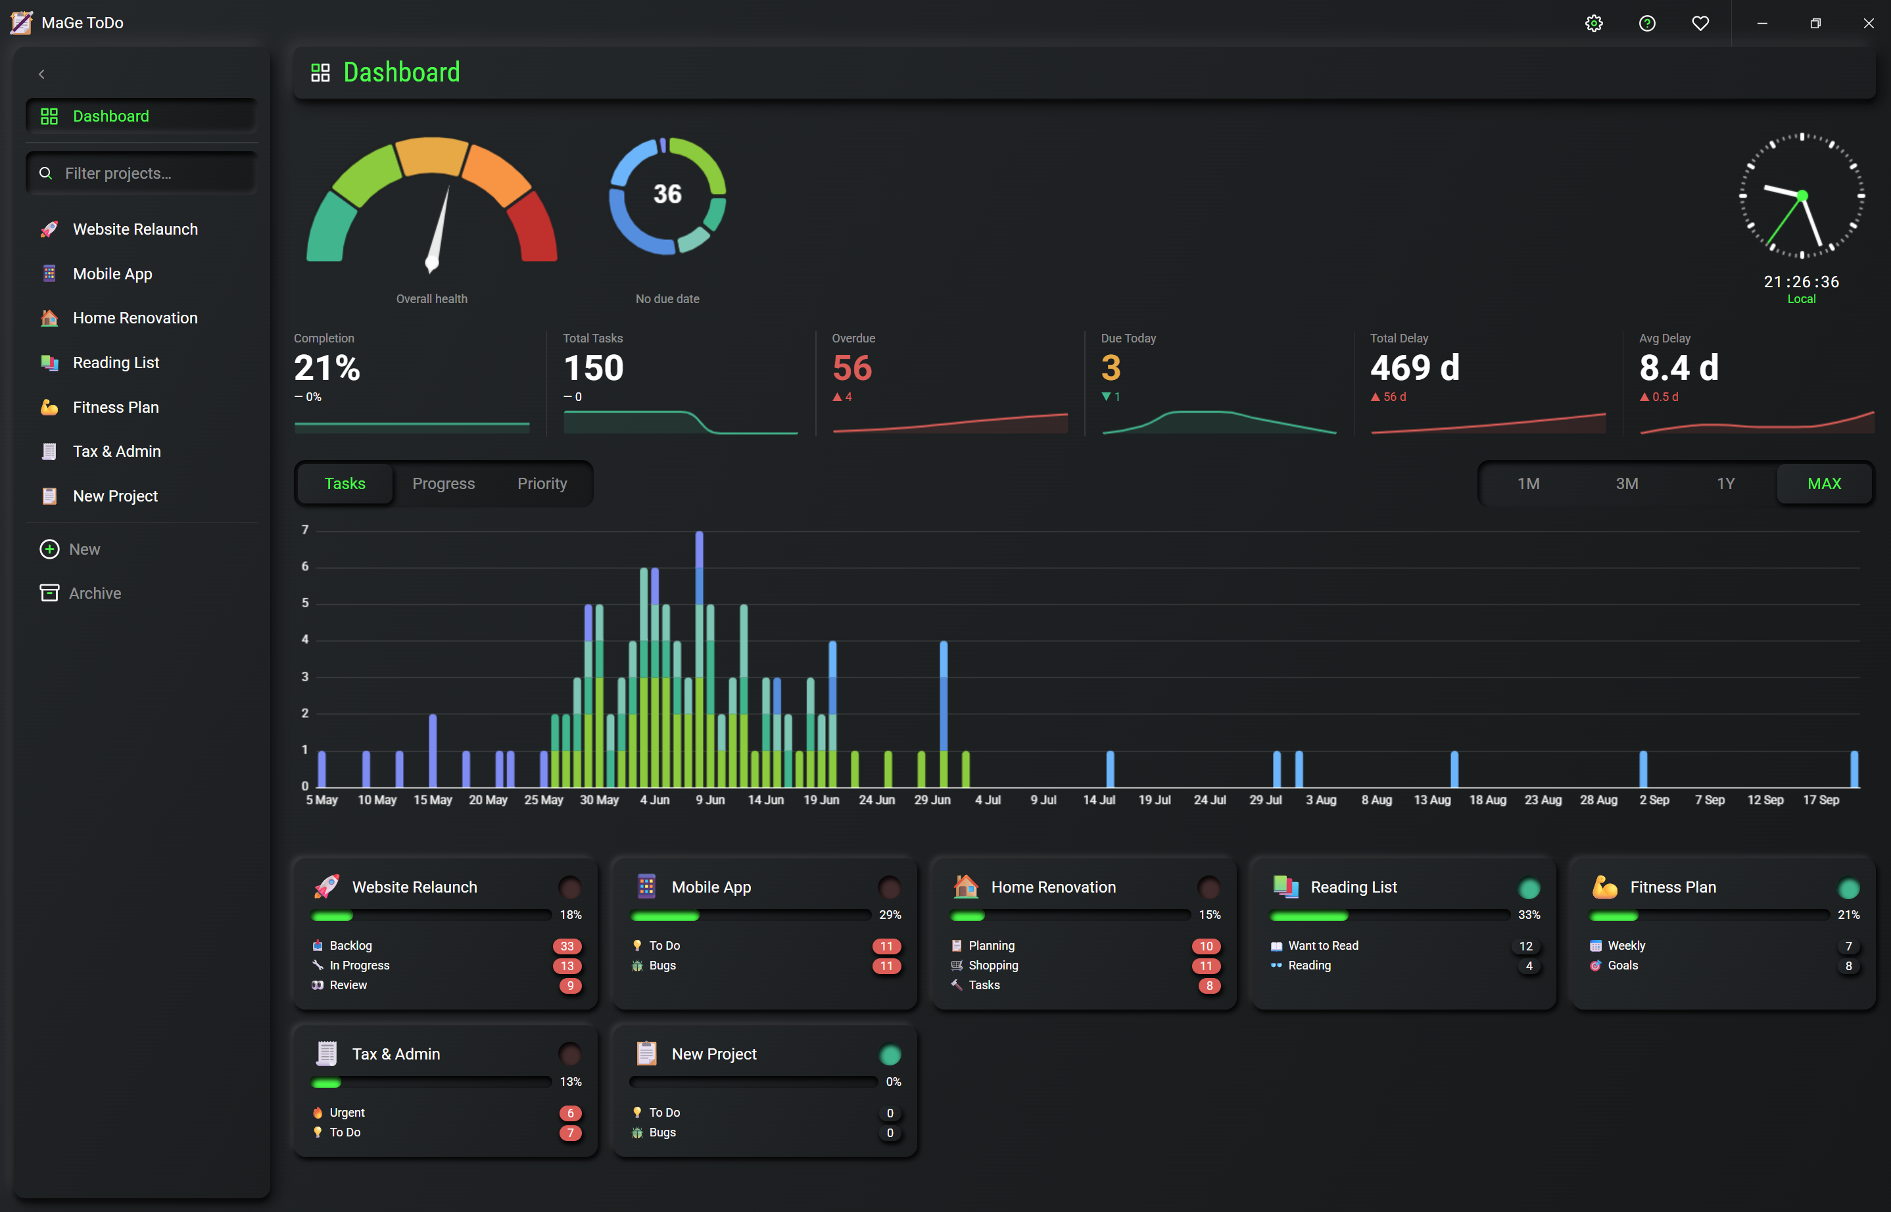Click the heart donate icon
This screenshot has height=1212, width=1891.
tap(1700, 23)
